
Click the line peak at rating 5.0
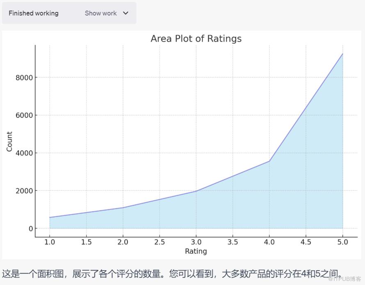click(342, 54)
